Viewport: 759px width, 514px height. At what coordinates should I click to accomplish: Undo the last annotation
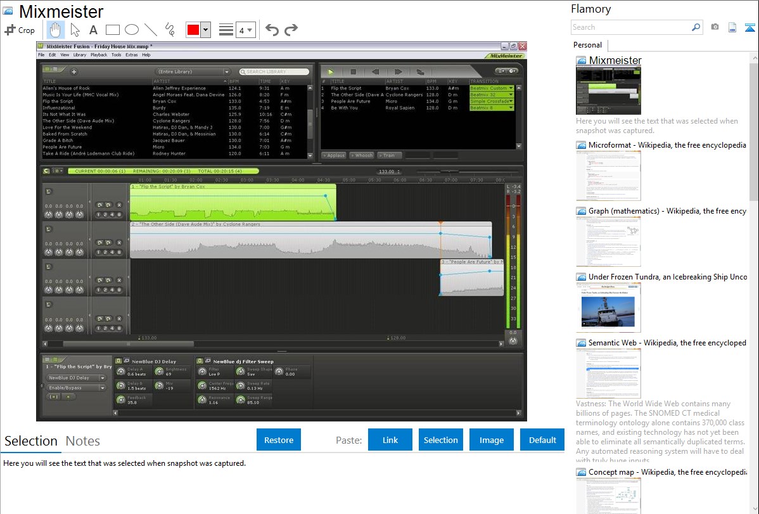(272, 30)
